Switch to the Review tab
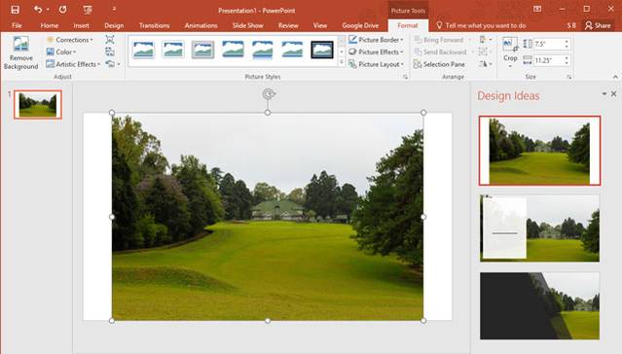Image resolution: width=622 pixels, height=354 pixels. click(288, 25)
